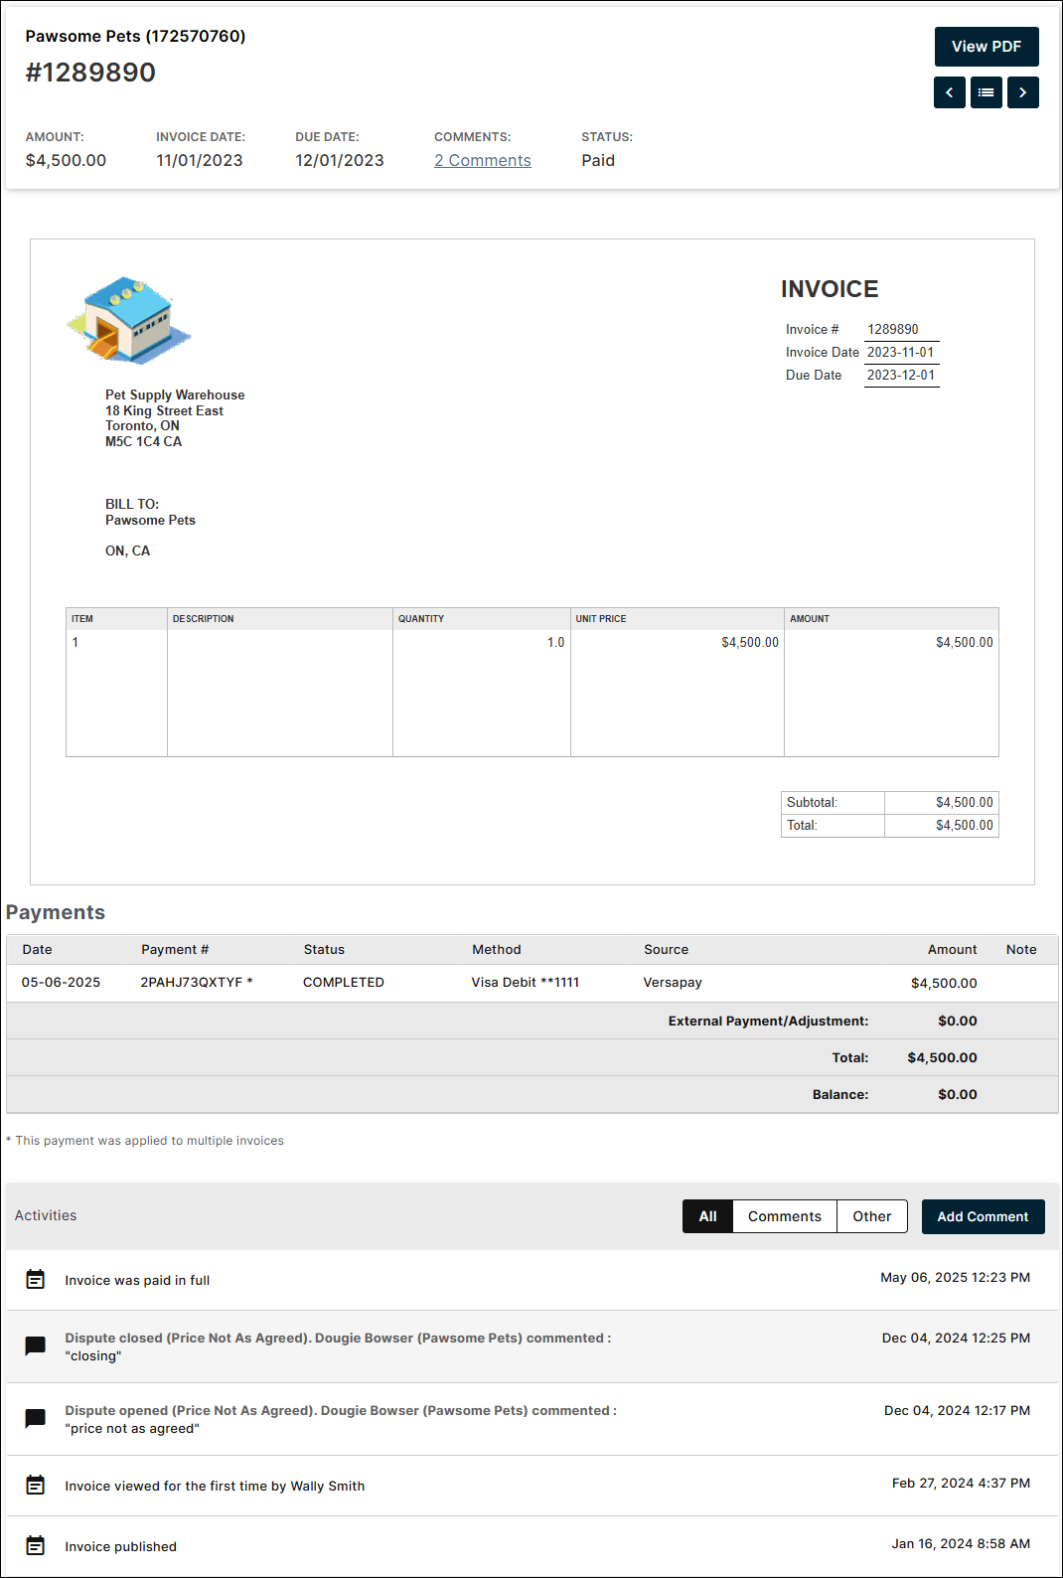Viewport: 1063px width, 1578px height.
Task: Click the Invoice published activity text
Action: 121,1546
